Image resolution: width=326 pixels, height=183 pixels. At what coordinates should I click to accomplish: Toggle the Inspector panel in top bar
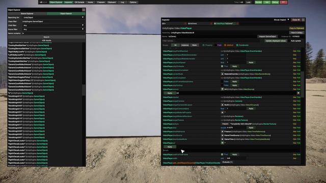[x=68, y=2]
